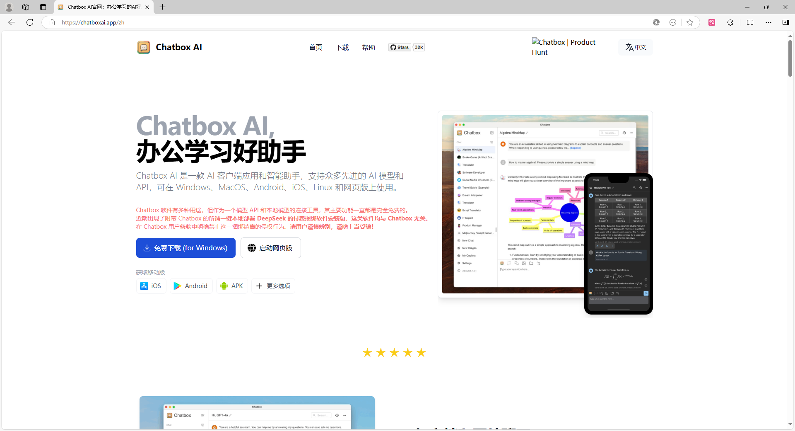Expand 更多选项 for more download options
Image resolution: width=795 pixels, height=431 pixels.
(x=273, y=286)
